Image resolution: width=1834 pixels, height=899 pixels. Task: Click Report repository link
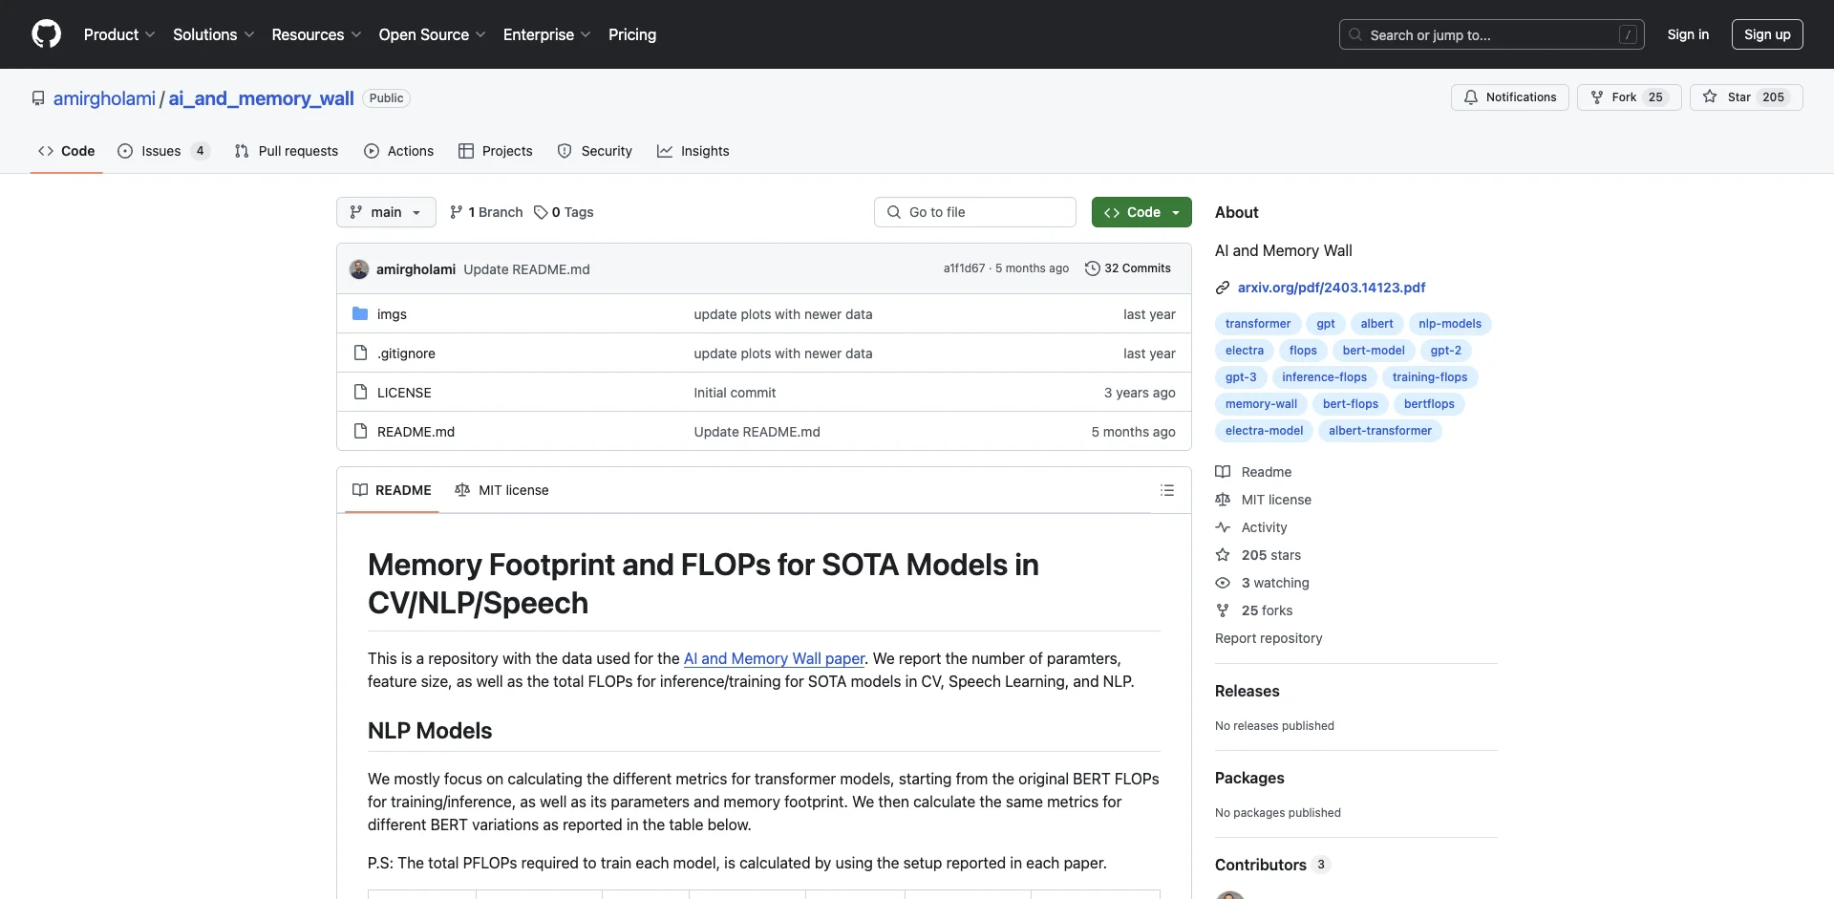coord(1269,638)
